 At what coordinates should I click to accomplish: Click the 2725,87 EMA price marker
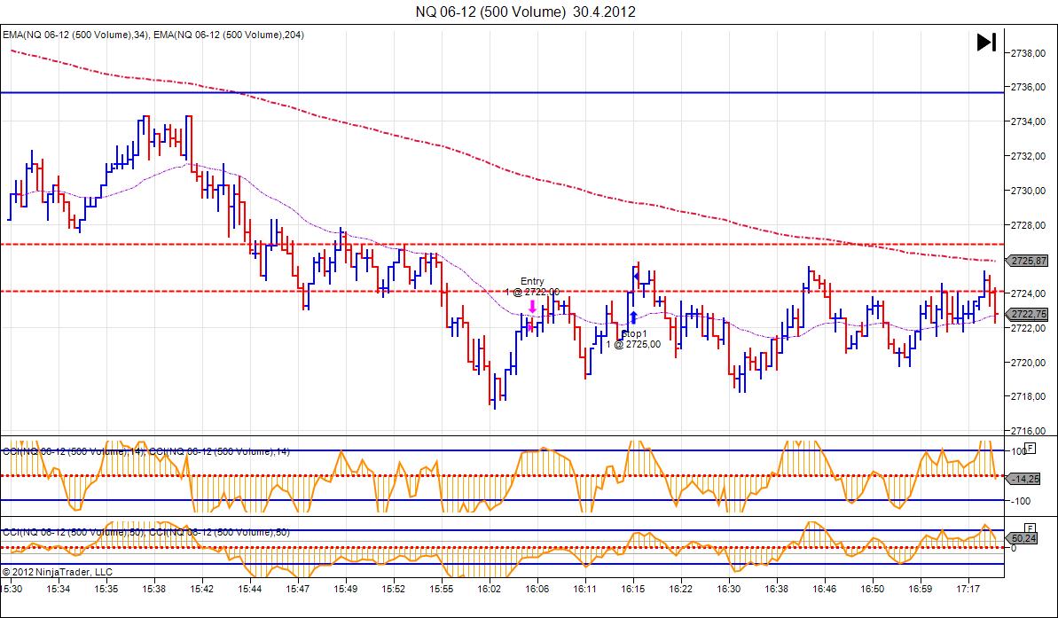tap(1027, 261)
